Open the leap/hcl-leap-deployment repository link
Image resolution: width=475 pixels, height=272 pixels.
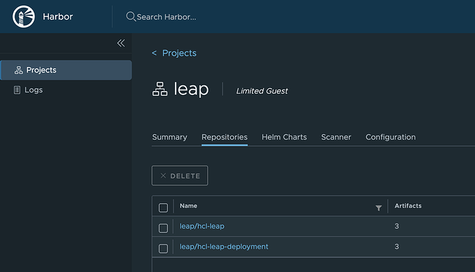pos(224,247)
